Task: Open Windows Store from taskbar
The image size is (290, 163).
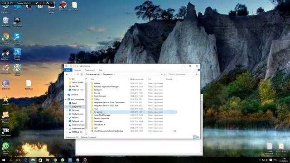Action: point(40,160)
